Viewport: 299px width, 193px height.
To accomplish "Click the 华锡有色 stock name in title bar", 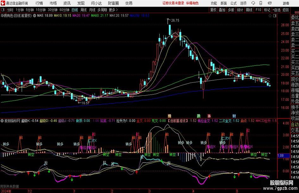I will tap(192, 3).
